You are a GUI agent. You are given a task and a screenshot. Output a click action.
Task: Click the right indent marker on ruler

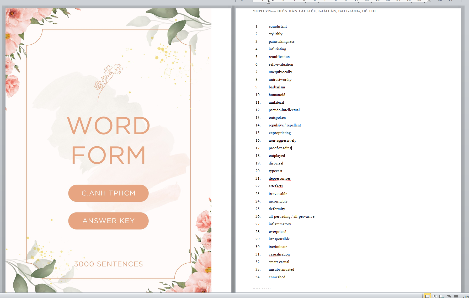tap(429, 1)
